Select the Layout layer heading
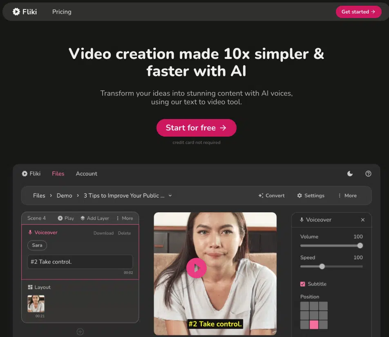Screen dimensions: 389x337 [x=39, y=287]
